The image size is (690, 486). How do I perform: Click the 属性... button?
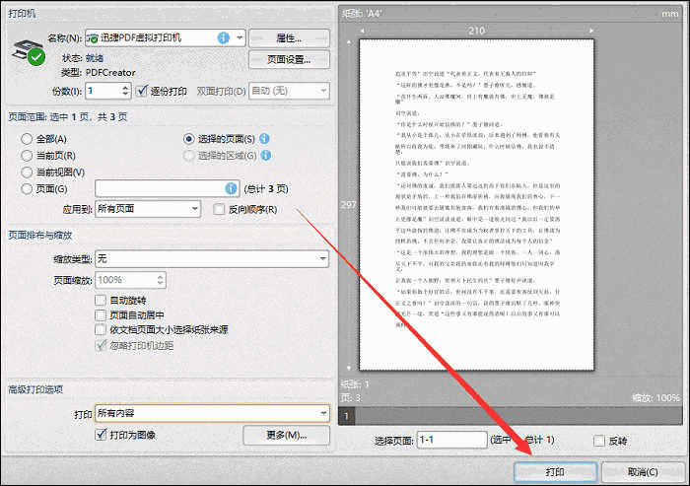(x=289, y=38)
